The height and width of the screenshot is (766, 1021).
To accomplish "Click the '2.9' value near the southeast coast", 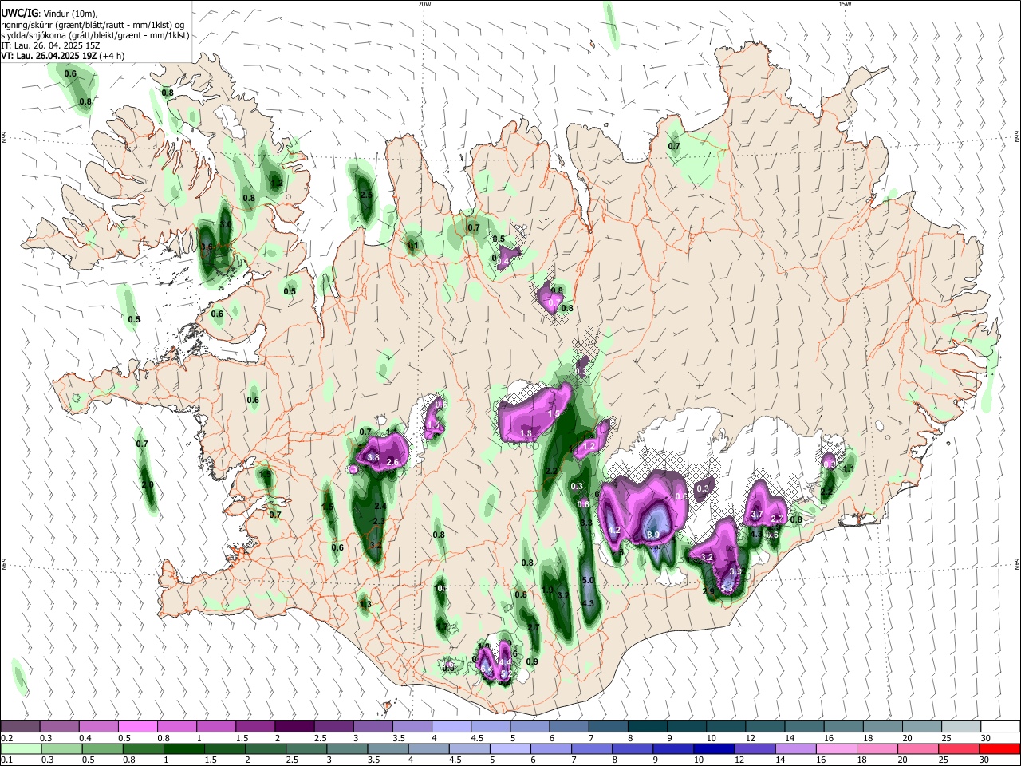I will (x=708, y=592).
